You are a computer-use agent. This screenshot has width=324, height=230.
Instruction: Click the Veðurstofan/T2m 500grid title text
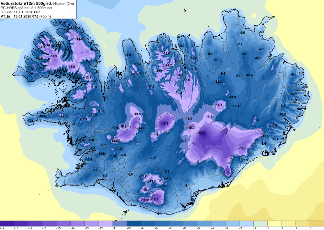tap(27, 3)
